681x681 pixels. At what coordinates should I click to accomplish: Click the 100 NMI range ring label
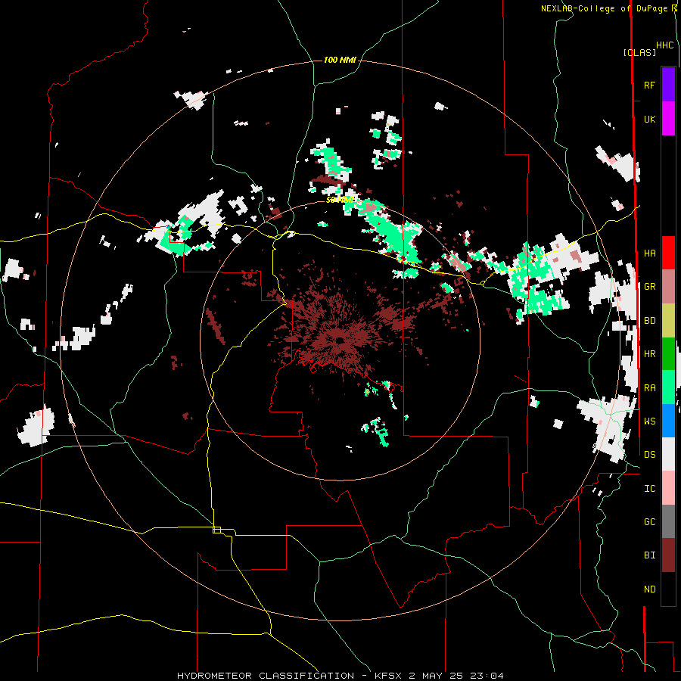(x=340, y=60)
